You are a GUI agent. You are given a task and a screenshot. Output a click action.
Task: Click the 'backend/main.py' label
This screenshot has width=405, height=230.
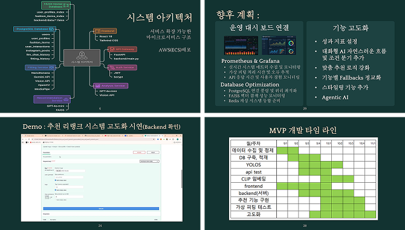[126, 59]
